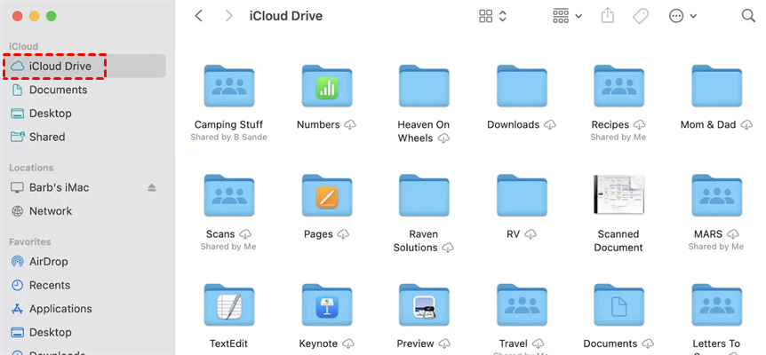
Task: Select iCloud Drive in the sidebar
Action: tap(60, 67)
